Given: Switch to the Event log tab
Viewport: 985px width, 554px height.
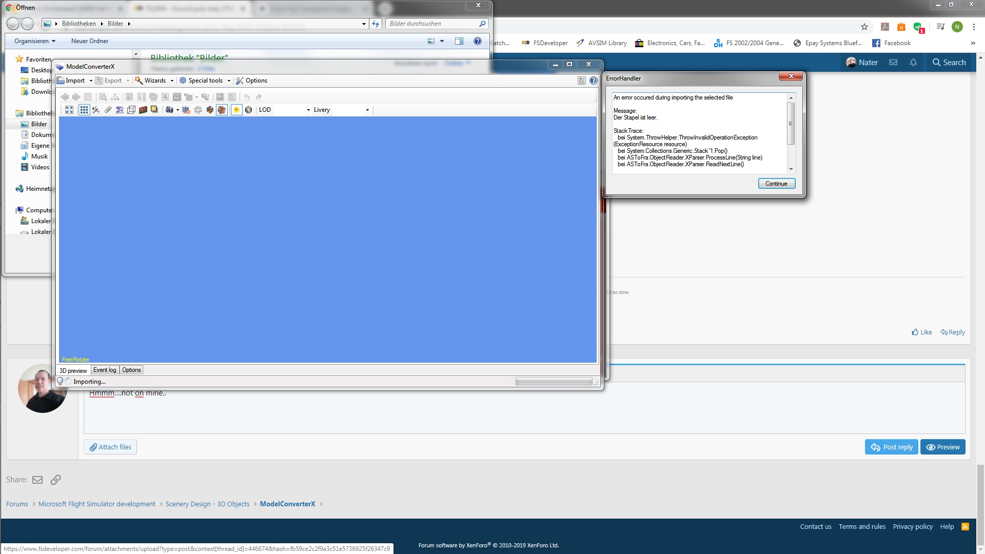Looking at the screenshot, I should [105, 370].
